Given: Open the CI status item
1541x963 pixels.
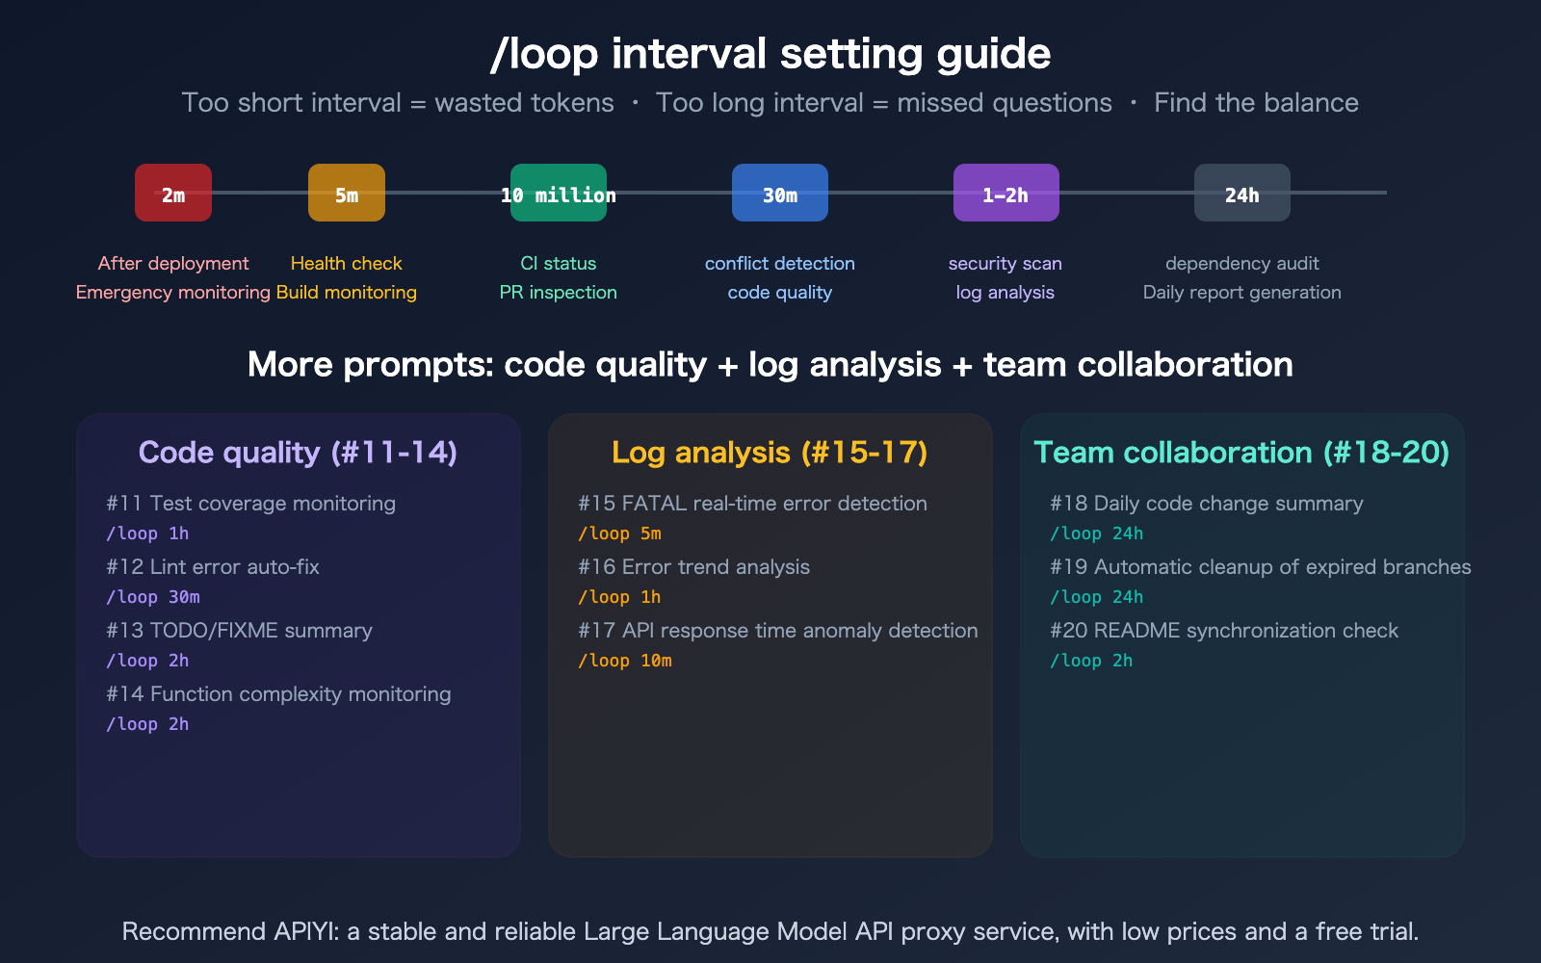Looking at the screenshot, I should tap(558, 263).
